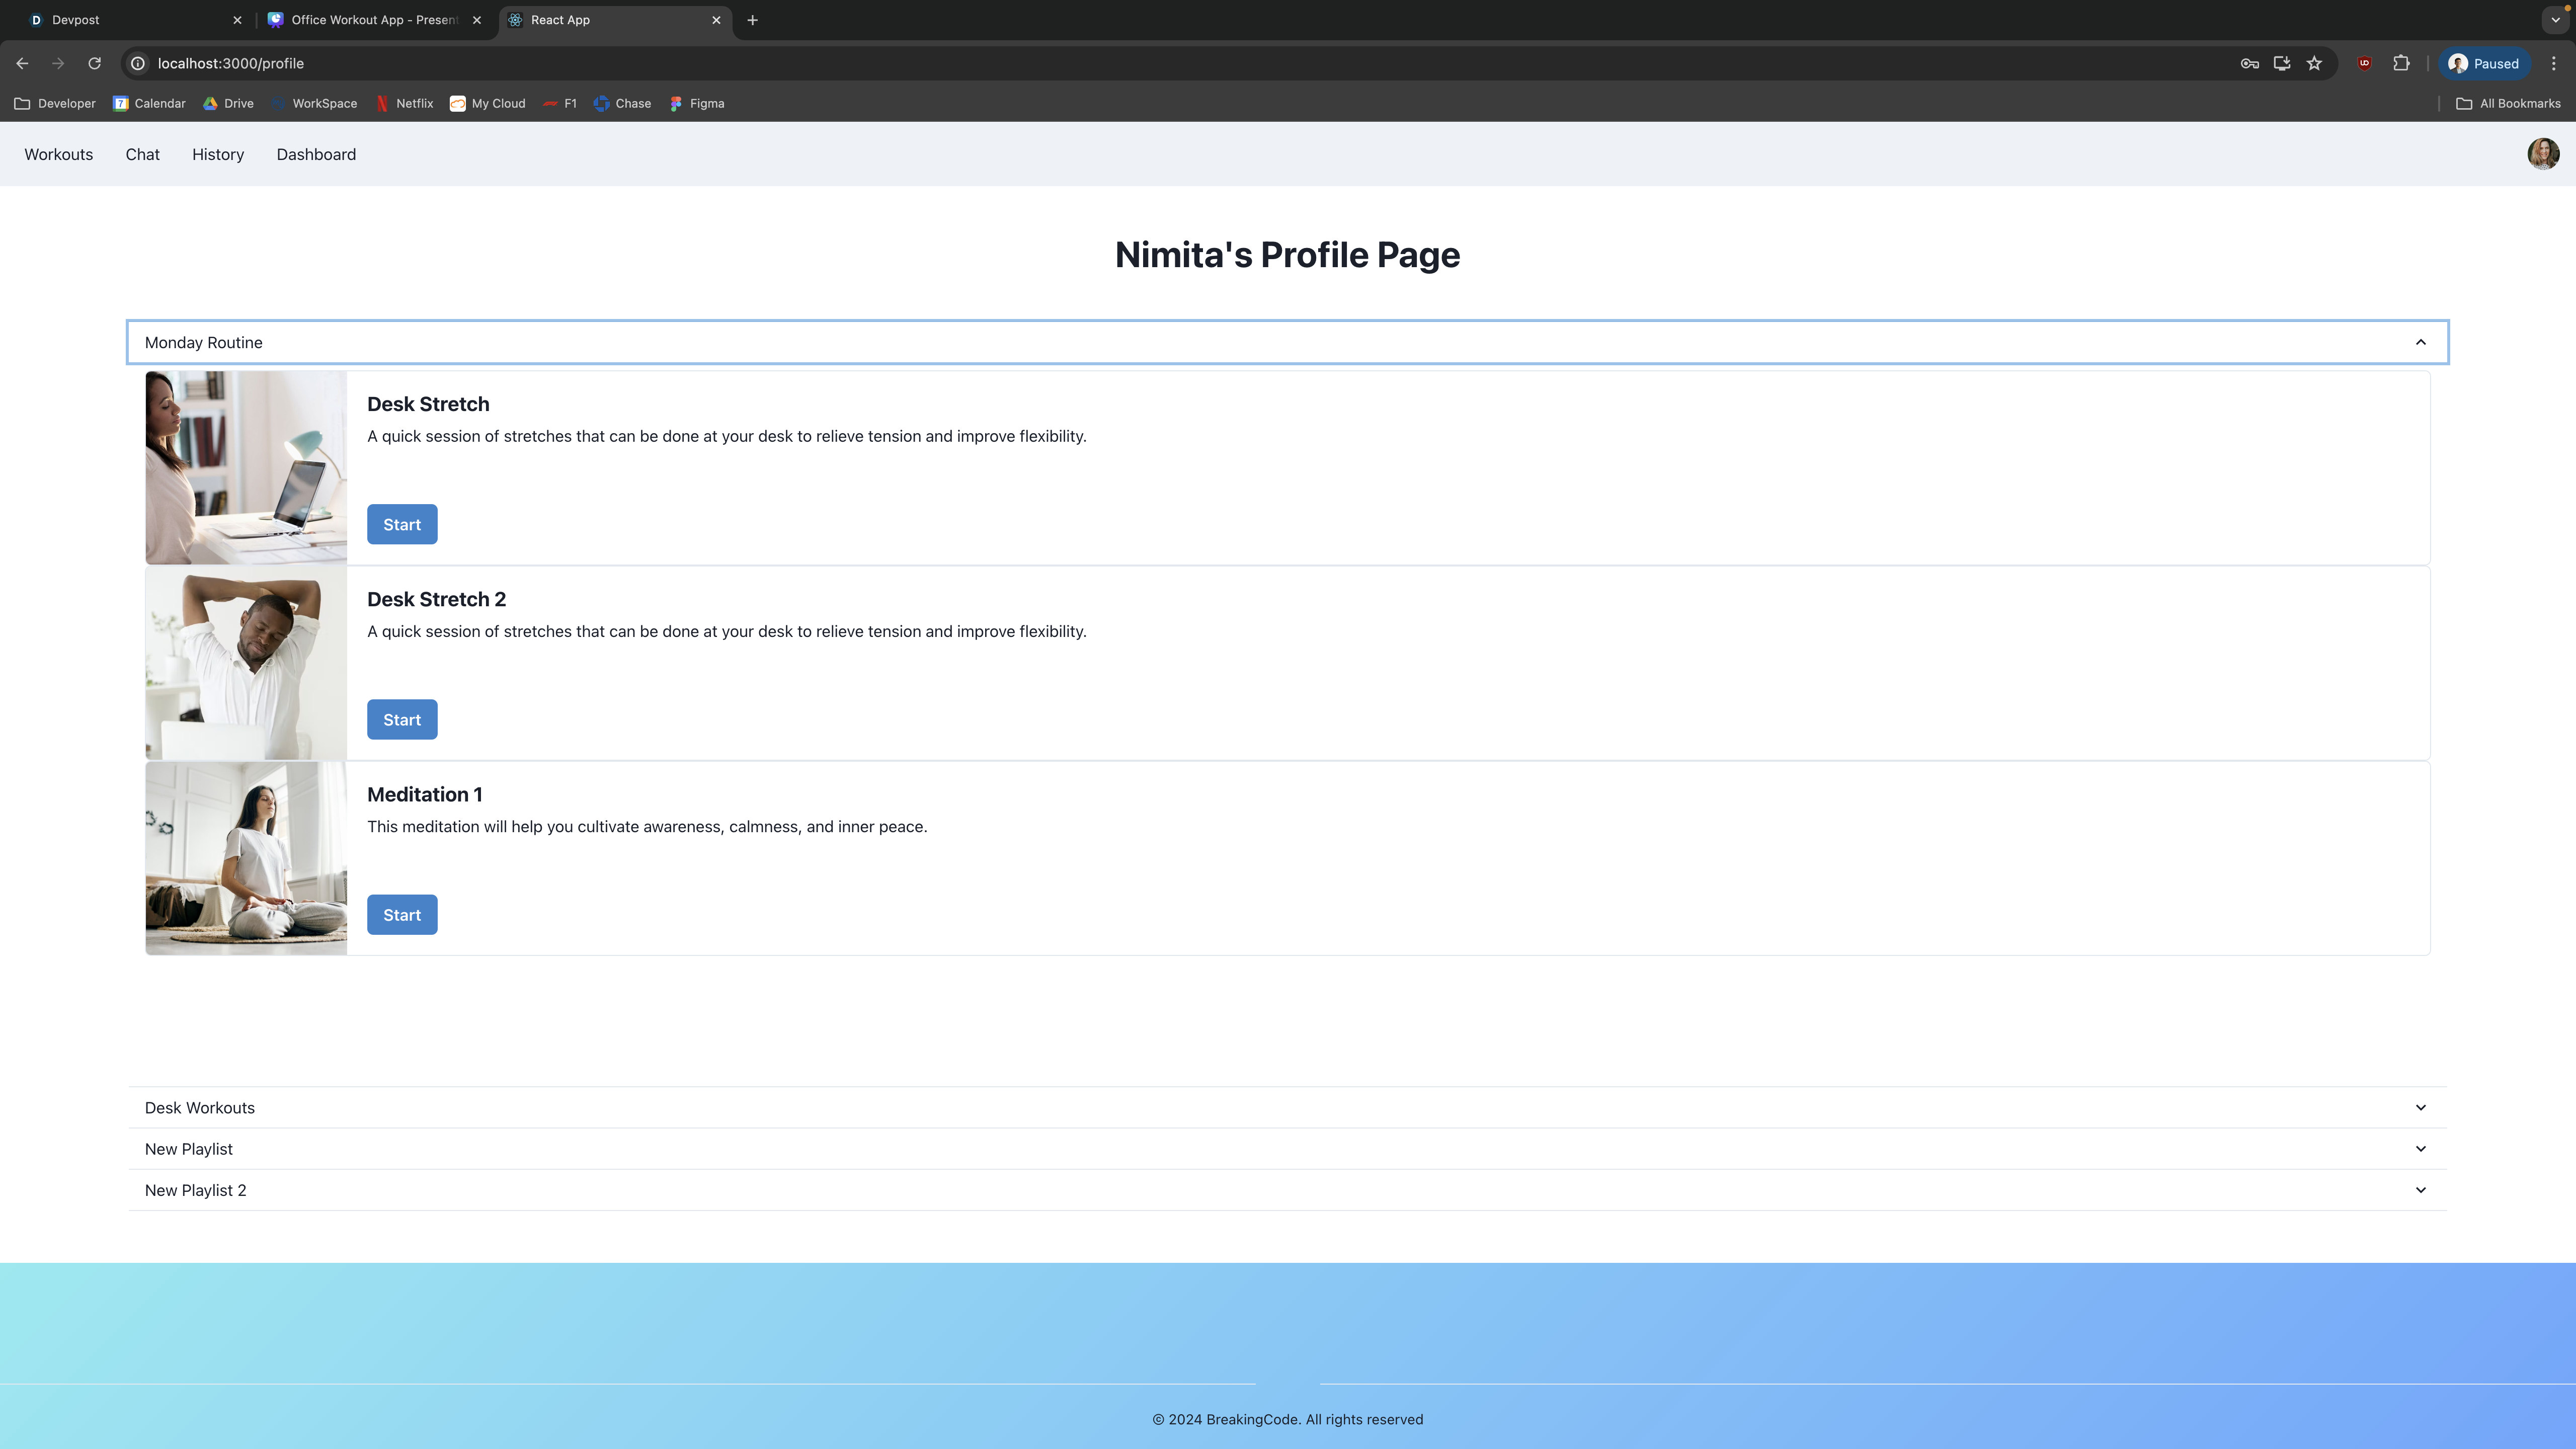Expand the New Playlist 2 section
Screen dimensions: 2576x1449
(x=2420, y=1190)
